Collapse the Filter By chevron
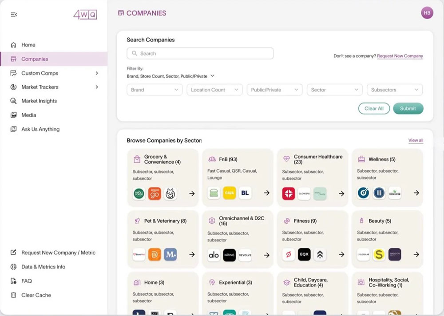 coord(212,76)
